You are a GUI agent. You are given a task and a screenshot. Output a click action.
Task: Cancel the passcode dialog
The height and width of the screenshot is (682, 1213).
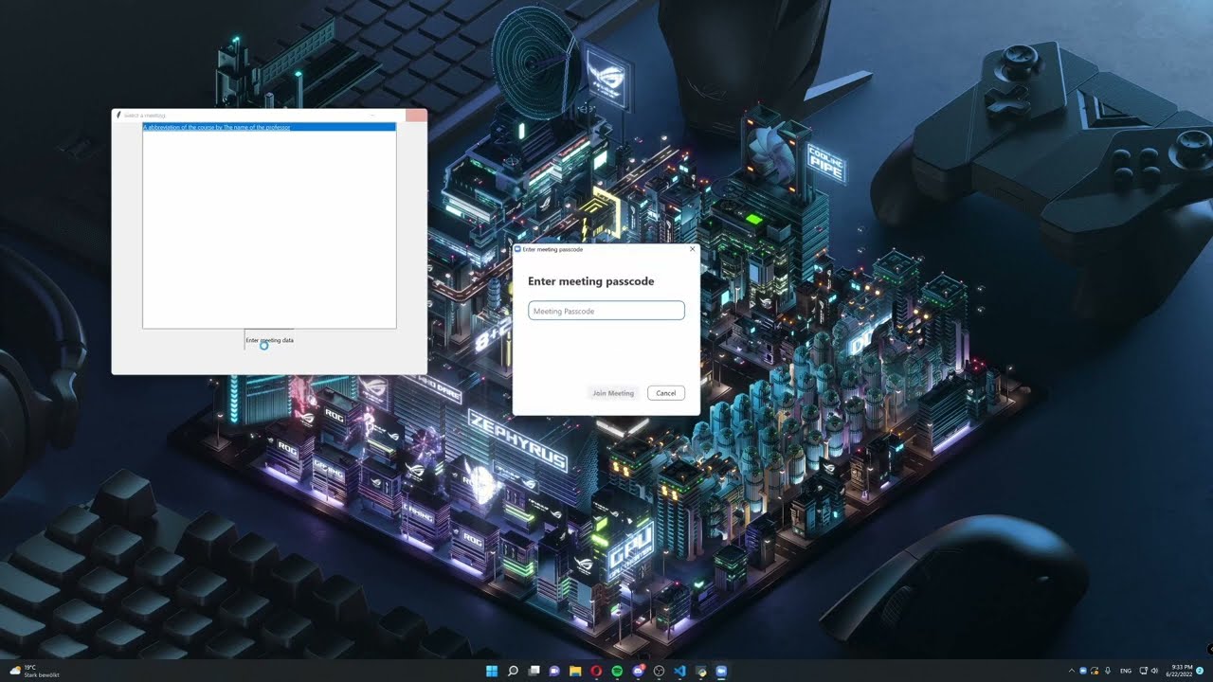pyautogui.click(x=666, y=393)
